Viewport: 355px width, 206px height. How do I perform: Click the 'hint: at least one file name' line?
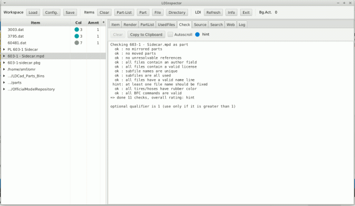[x=160, y=84]
